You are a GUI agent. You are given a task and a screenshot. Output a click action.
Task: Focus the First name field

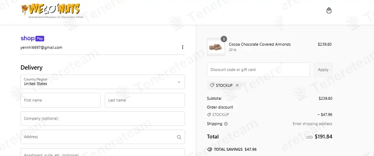60,100
